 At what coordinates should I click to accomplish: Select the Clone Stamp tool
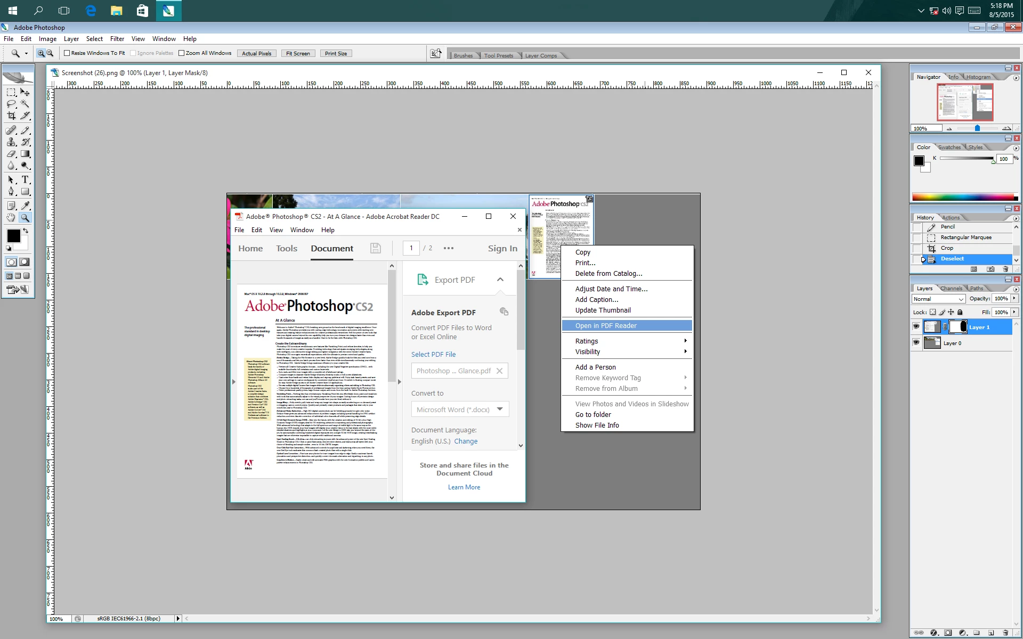11,142
